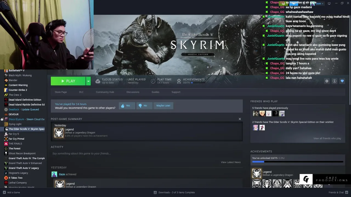Click the Play Time clock icon

pos(153,81)
